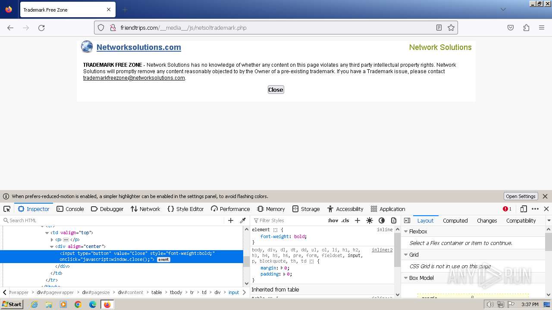This screenshot has height=310, width=552.
Task: Pick a color with eyedropper tool
Action: point(243,220)
